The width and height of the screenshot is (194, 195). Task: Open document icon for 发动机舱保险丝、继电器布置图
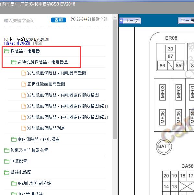[24, 73]
